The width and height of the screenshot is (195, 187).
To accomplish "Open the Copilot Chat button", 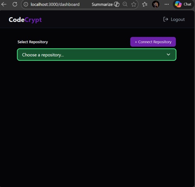I will 183,4.
